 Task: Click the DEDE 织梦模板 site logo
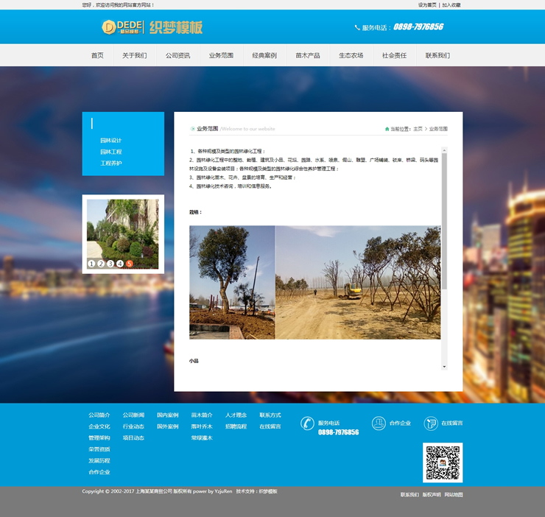coord(152,27)
